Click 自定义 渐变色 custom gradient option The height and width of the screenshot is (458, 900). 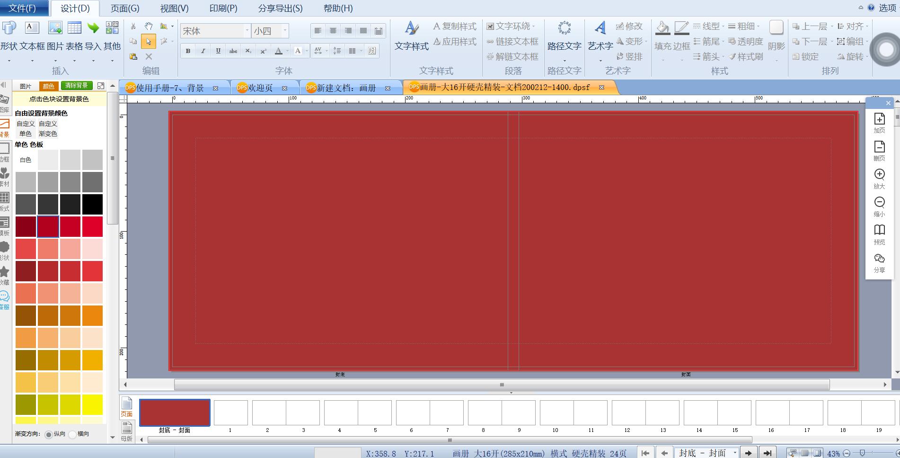coord(48,128)
